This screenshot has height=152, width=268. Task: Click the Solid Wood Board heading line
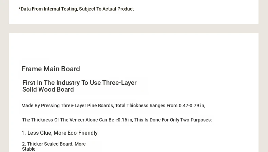tap(48, 90)
